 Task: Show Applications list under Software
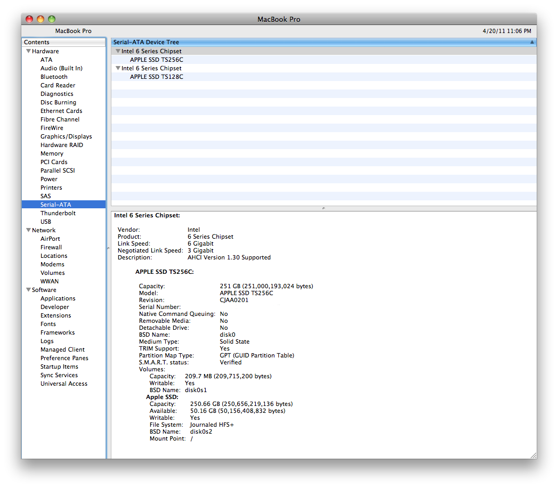click(x=58, y=298)
